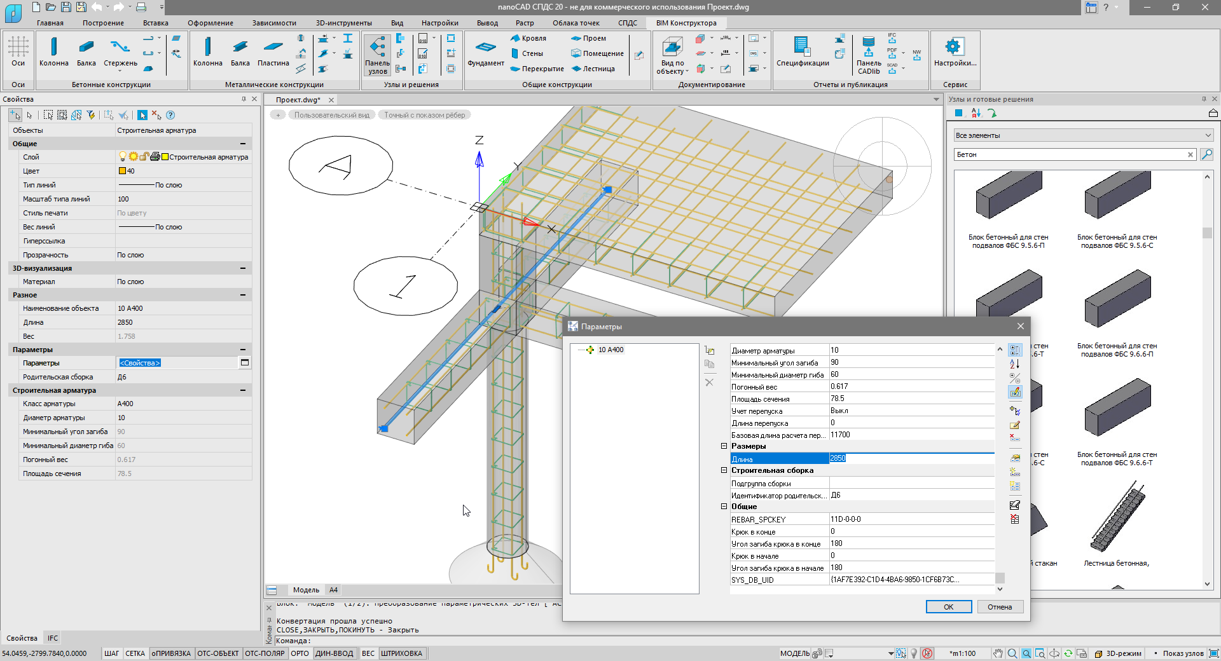Collapse Размеры group in dialog
Viewport: 1221px width, 661px height.
[724, 446]
